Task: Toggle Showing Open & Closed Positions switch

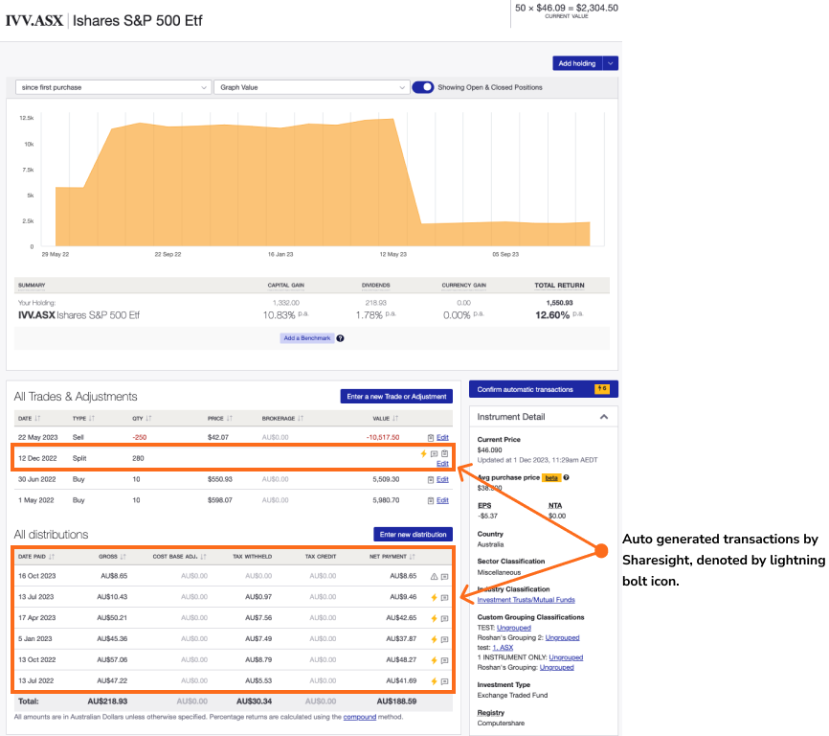Action: (423, 87)
